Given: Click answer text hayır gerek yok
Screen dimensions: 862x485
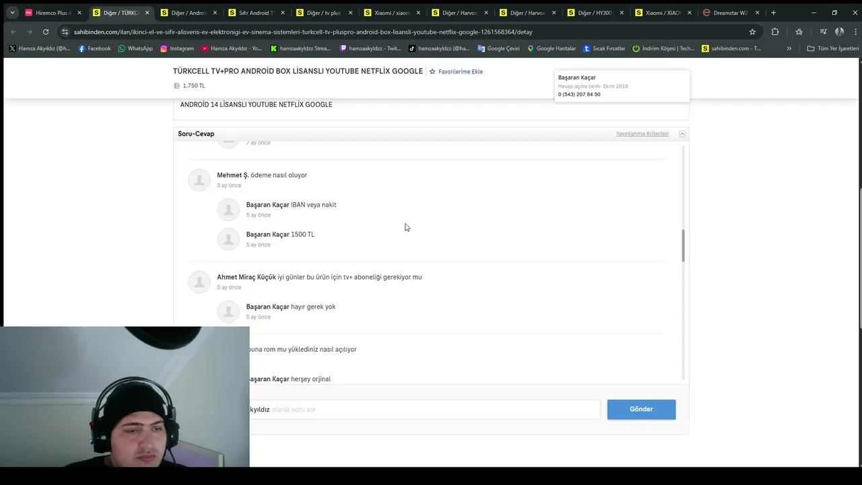Looking at the screenshot, I should click(x=313, y=306).
